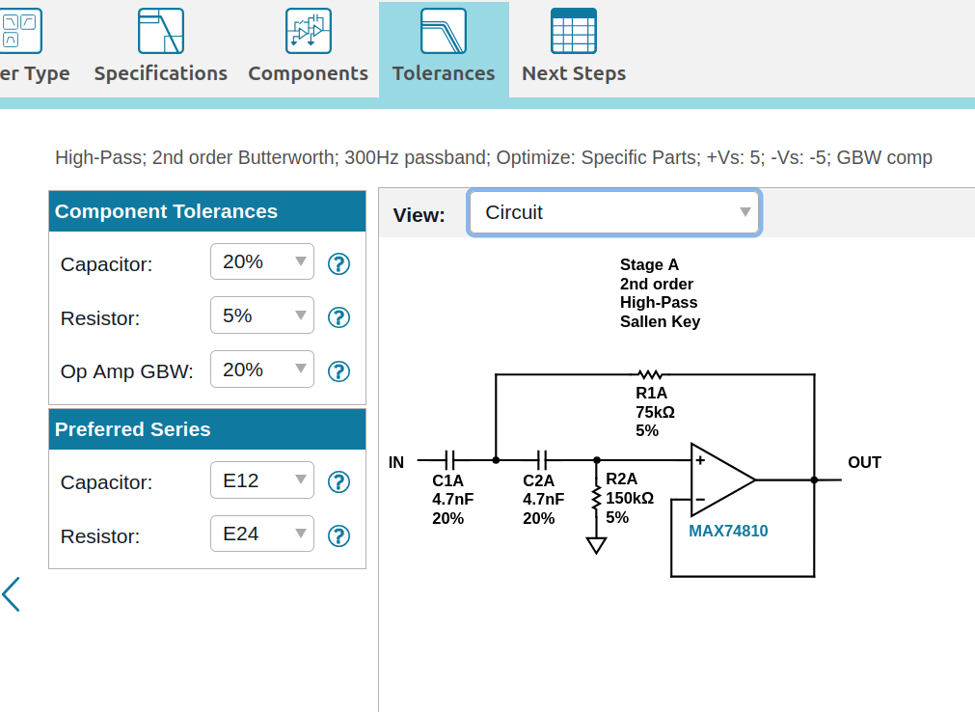The height and width of the screenshot is (712, 975).
Task: Open the Capacitor E12 series dropdown
Action: (261, 480)
